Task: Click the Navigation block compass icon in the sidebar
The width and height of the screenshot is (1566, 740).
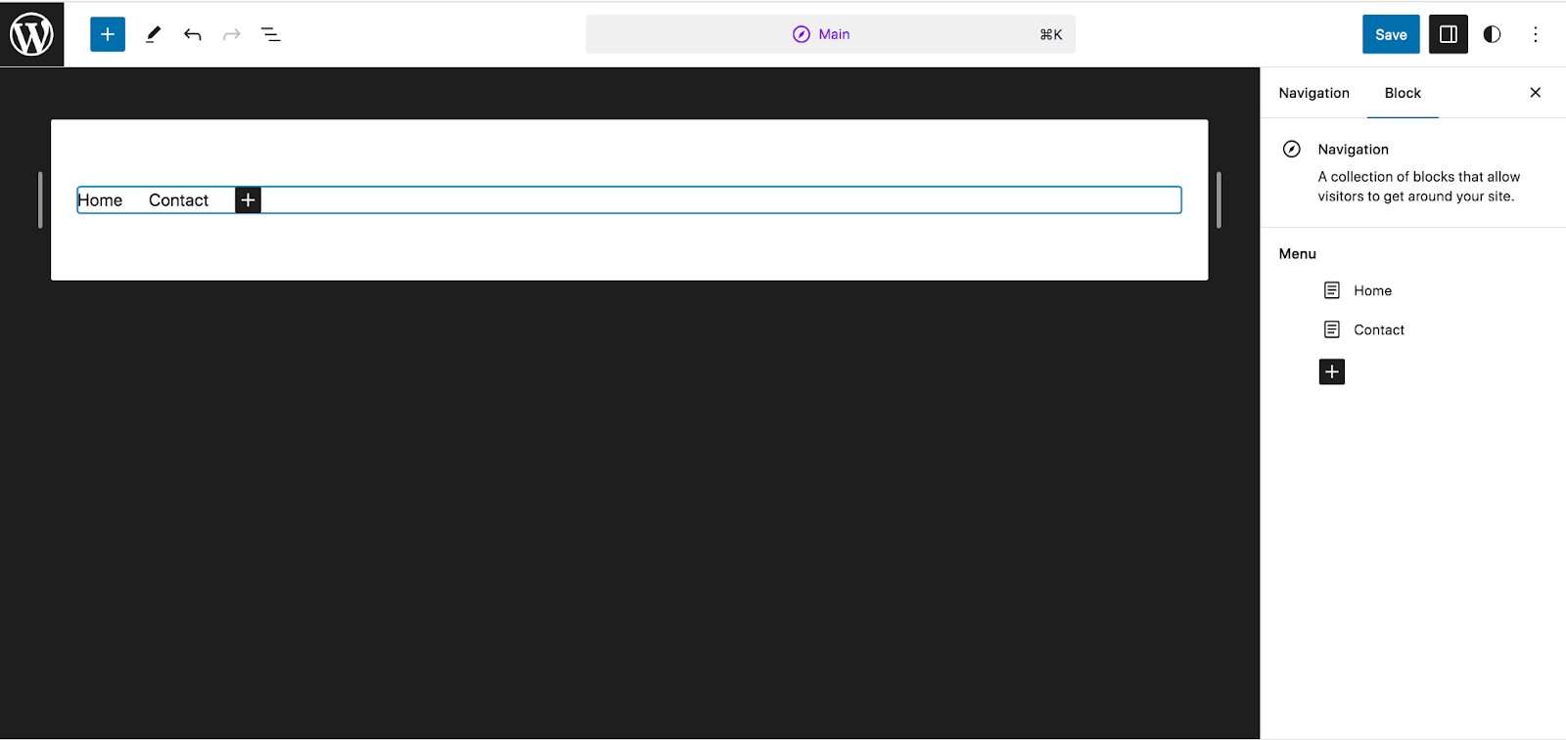Action: (1292, 150)
